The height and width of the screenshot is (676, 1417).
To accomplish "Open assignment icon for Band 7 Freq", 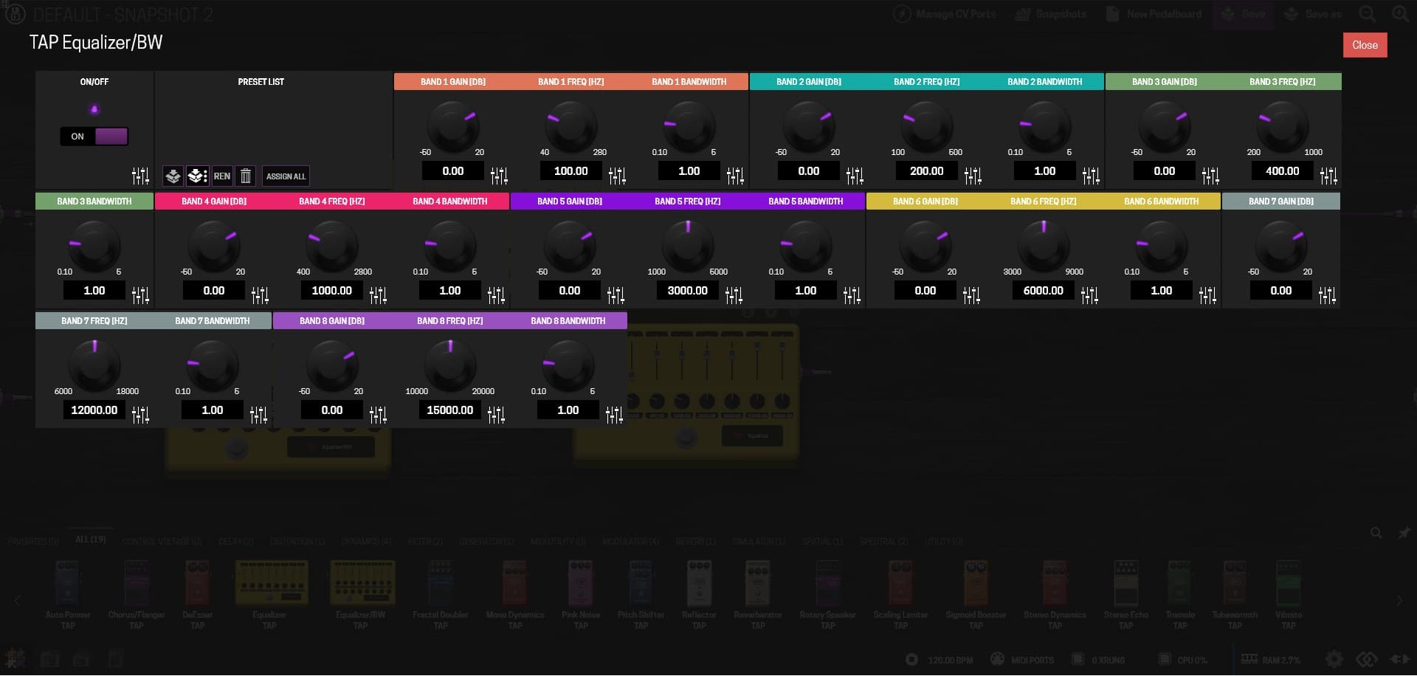I will 140,415.
